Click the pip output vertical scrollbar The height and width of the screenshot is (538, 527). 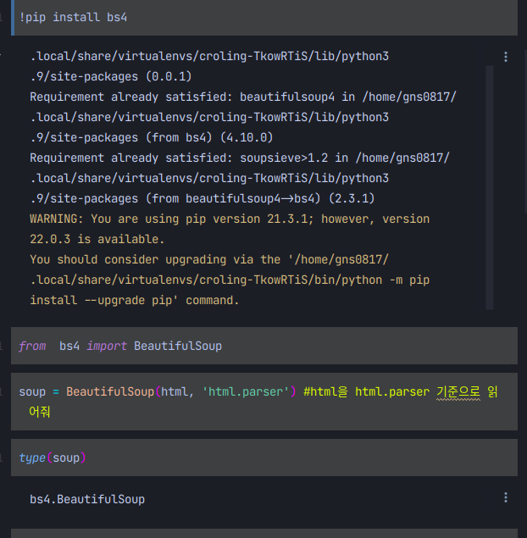coord(490,187)
